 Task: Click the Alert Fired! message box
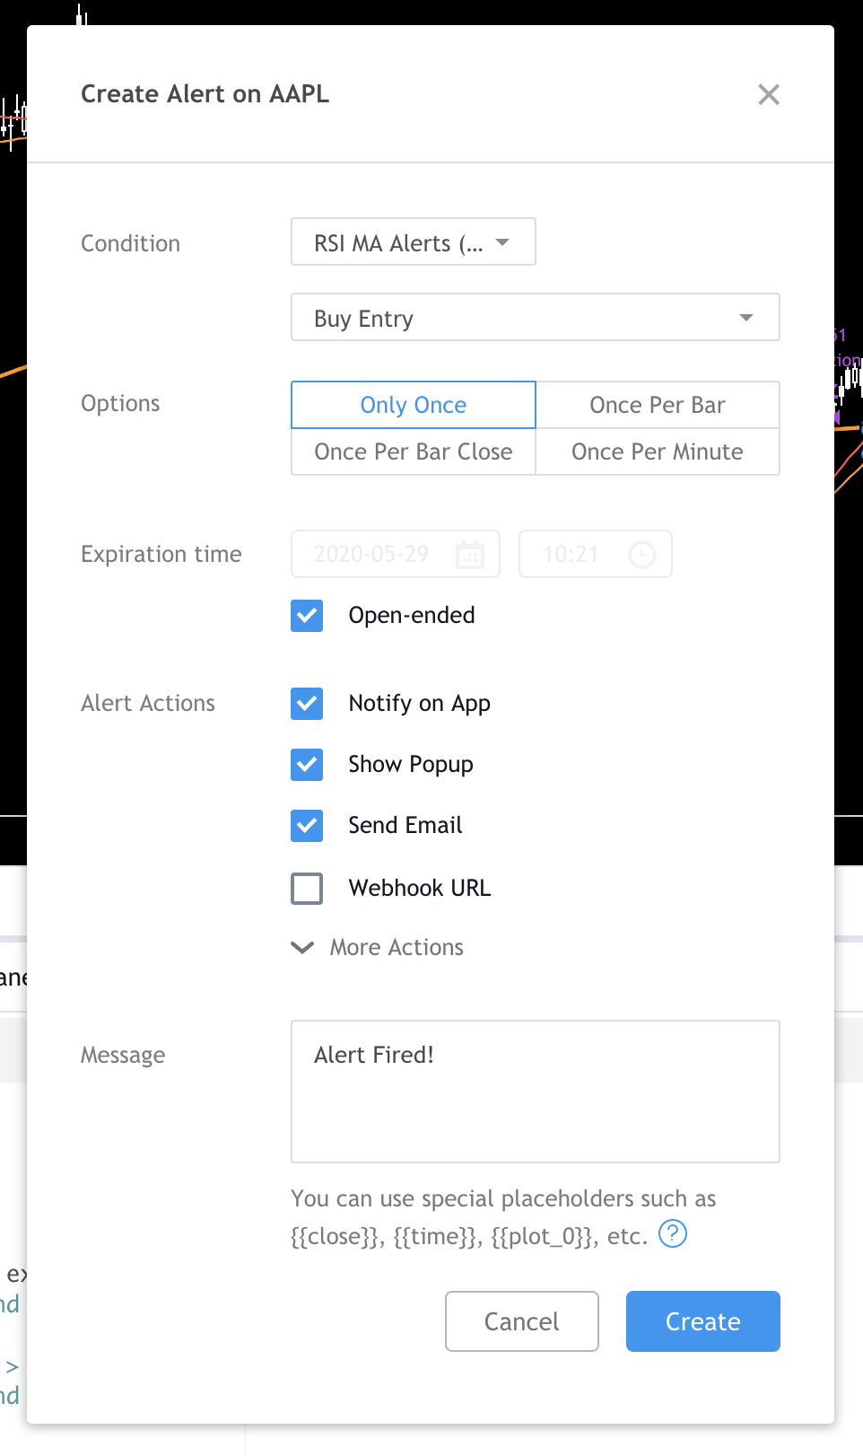[x=536, y=1092]
